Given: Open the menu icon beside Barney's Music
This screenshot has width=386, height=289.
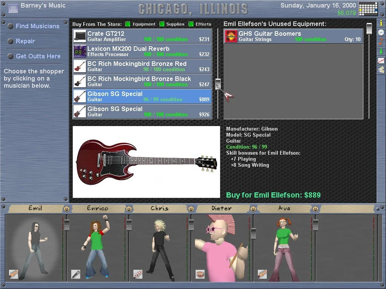Looking at the screenshot, I should (x=13, y=8).
